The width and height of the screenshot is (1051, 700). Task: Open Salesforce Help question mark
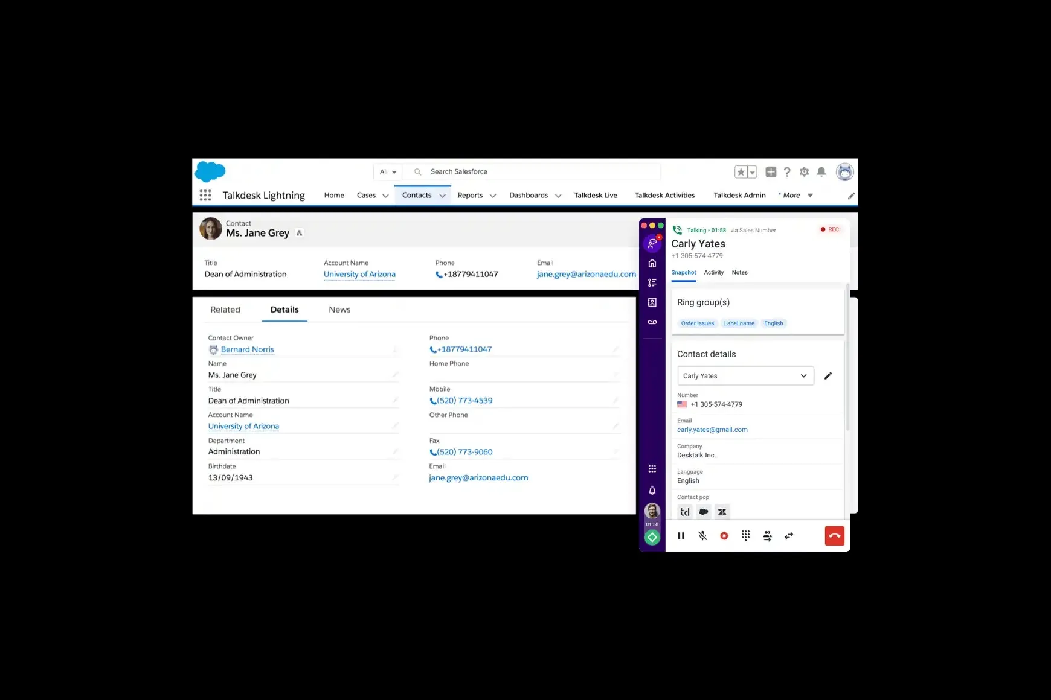point(787,172)
